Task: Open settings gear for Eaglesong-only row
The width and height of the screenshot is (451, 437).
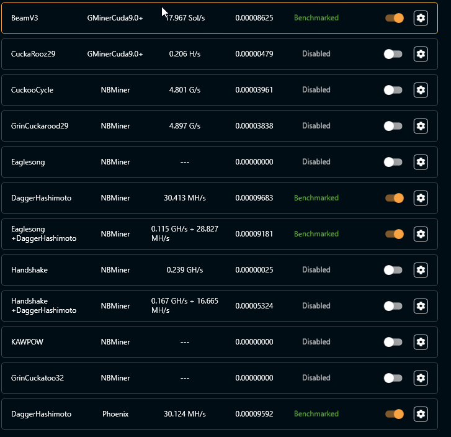Action: click(421, 162)
